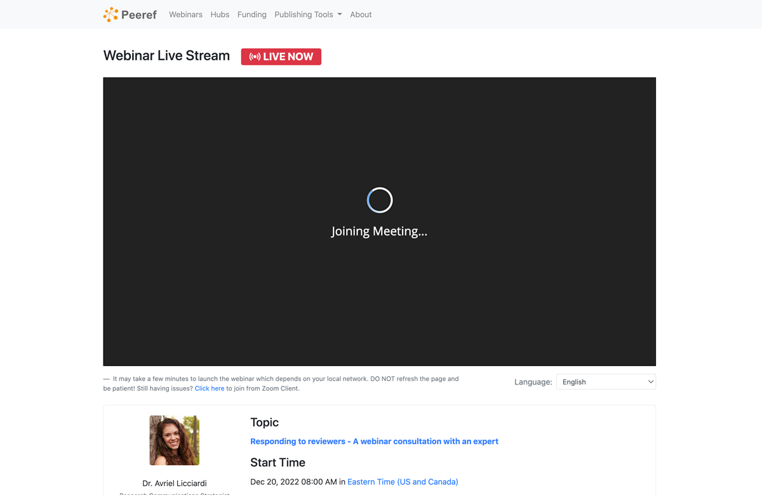Navigate to the About page

click(361, 15)
